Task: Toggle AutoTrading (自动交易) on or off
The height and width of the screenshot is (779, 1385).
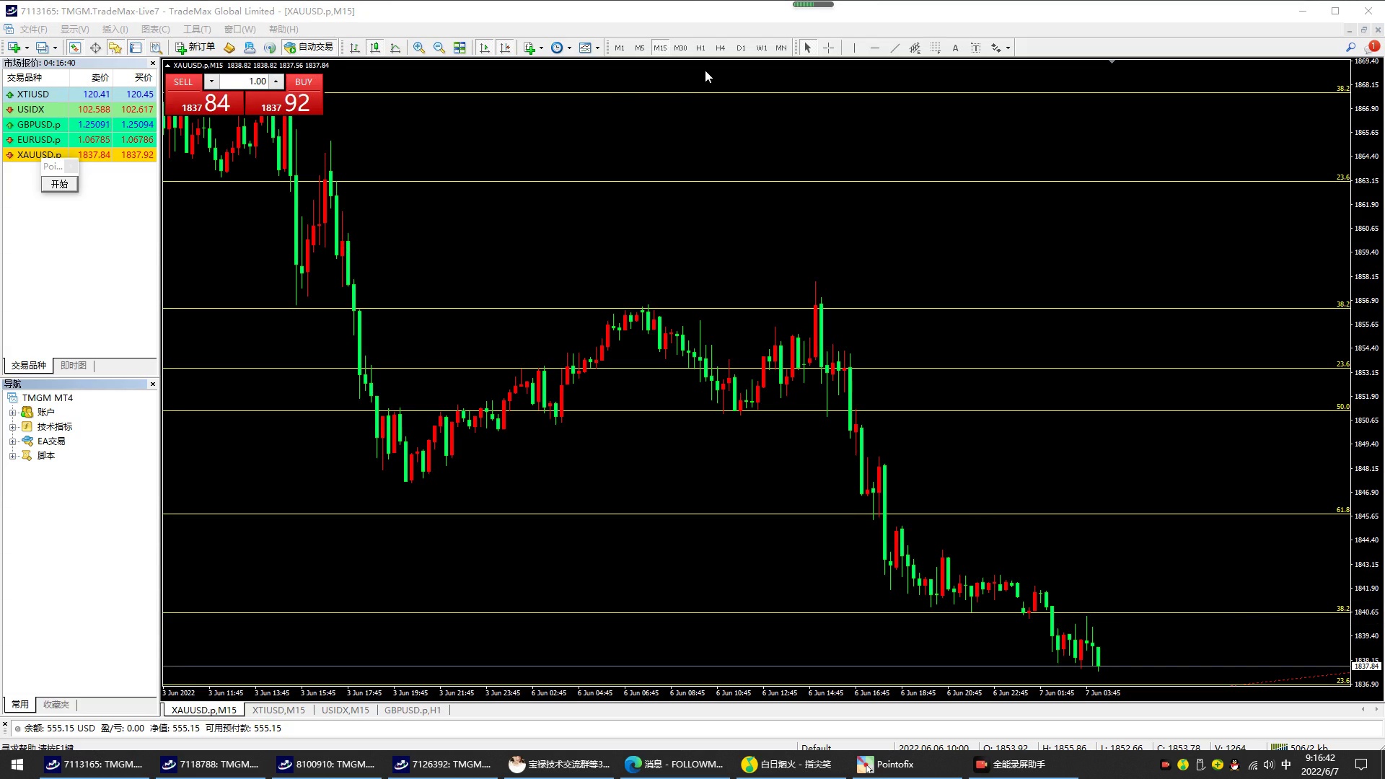Action: pos(309,48)
